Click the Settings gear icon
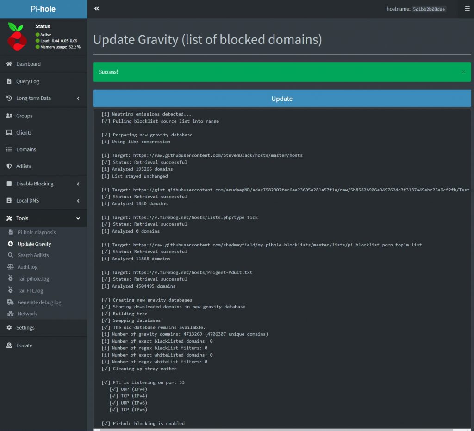The width and height of the screenshot is (474, 431). point(9,327)
